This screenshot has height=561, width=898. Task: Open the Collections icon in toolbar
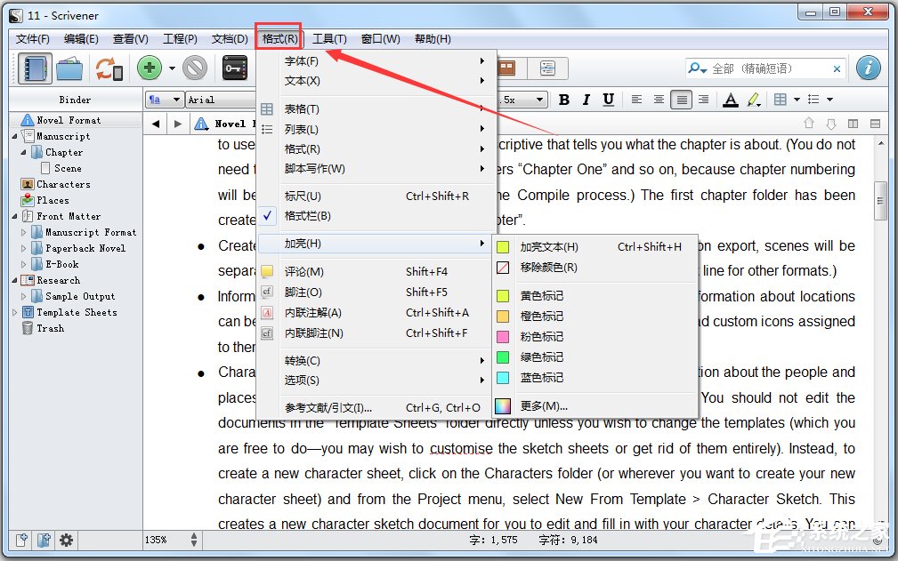70,68
